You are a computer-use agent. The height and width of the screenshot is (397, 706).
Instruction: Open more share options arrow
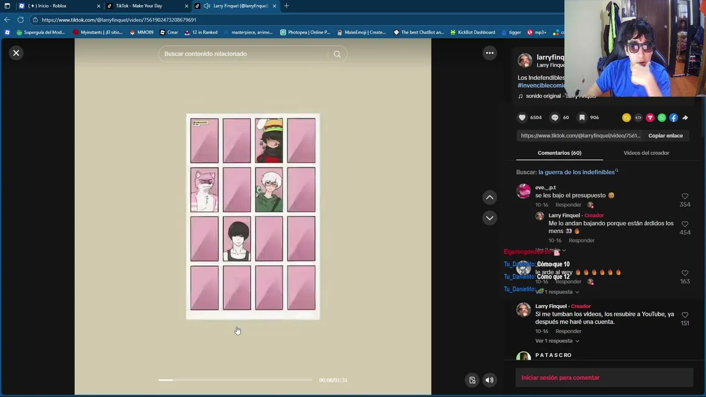point(685,117)
